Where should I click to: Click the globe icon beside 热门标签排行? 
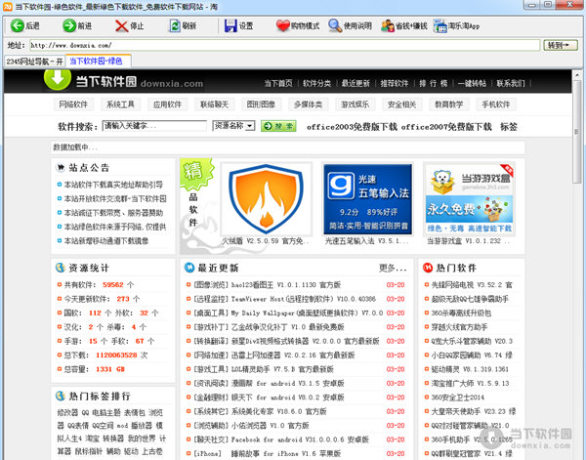click(61, 396)
